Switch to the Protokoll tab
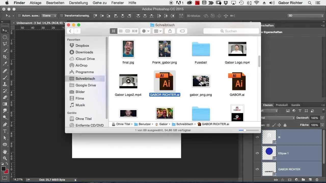This screenshot has width=326, height=183. coord(282,105)
